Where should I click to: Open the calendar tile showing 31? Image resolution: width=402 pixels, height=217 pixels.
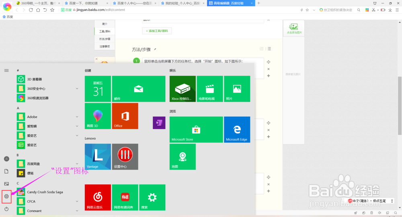click(x=98, y=89)
